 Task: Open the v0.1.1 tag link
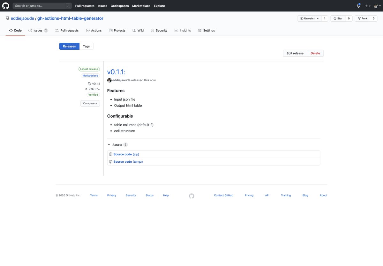click(x=94, y=84)
